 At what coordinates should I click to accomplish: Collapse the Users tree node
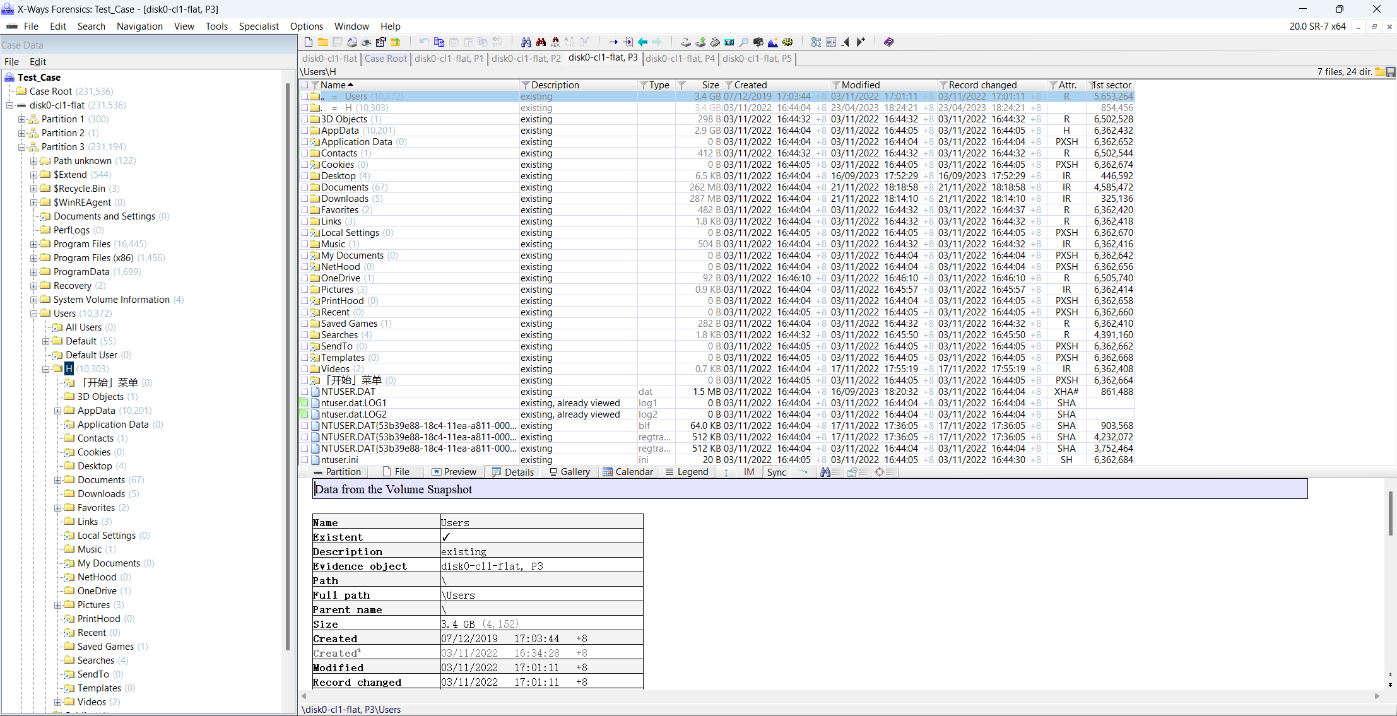tap(34, 314)
